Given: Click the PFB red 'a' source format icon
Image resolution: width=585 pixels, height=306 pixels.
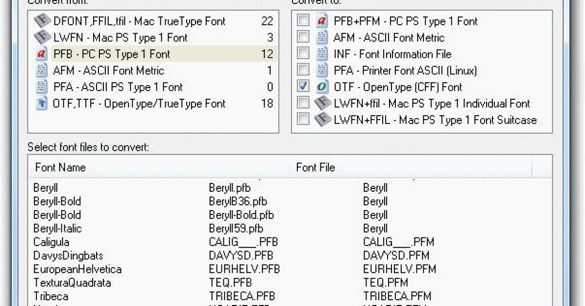Looking at the screenshot, I should (x=41, y=54).
